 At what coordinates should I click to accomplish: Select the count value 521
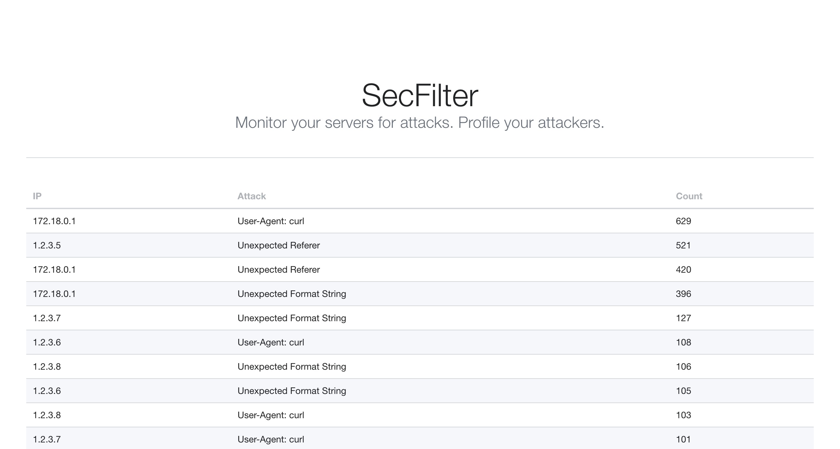(x=683, y=245)
